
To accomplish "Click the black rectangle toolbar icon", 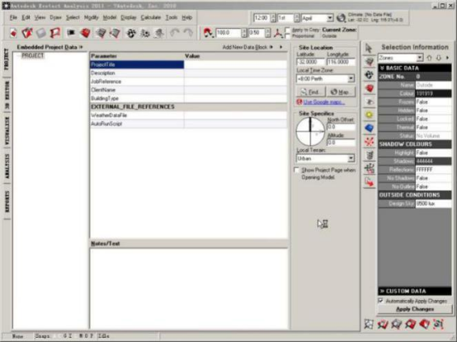I will (71, 33).
